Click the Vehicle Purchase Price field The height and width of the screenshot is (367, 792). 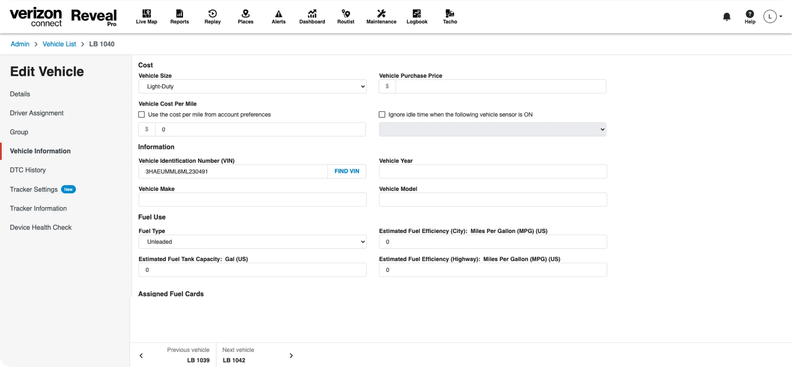[501, 86]
